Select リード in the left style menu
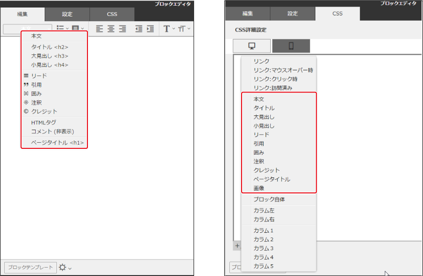 (54, 76)
